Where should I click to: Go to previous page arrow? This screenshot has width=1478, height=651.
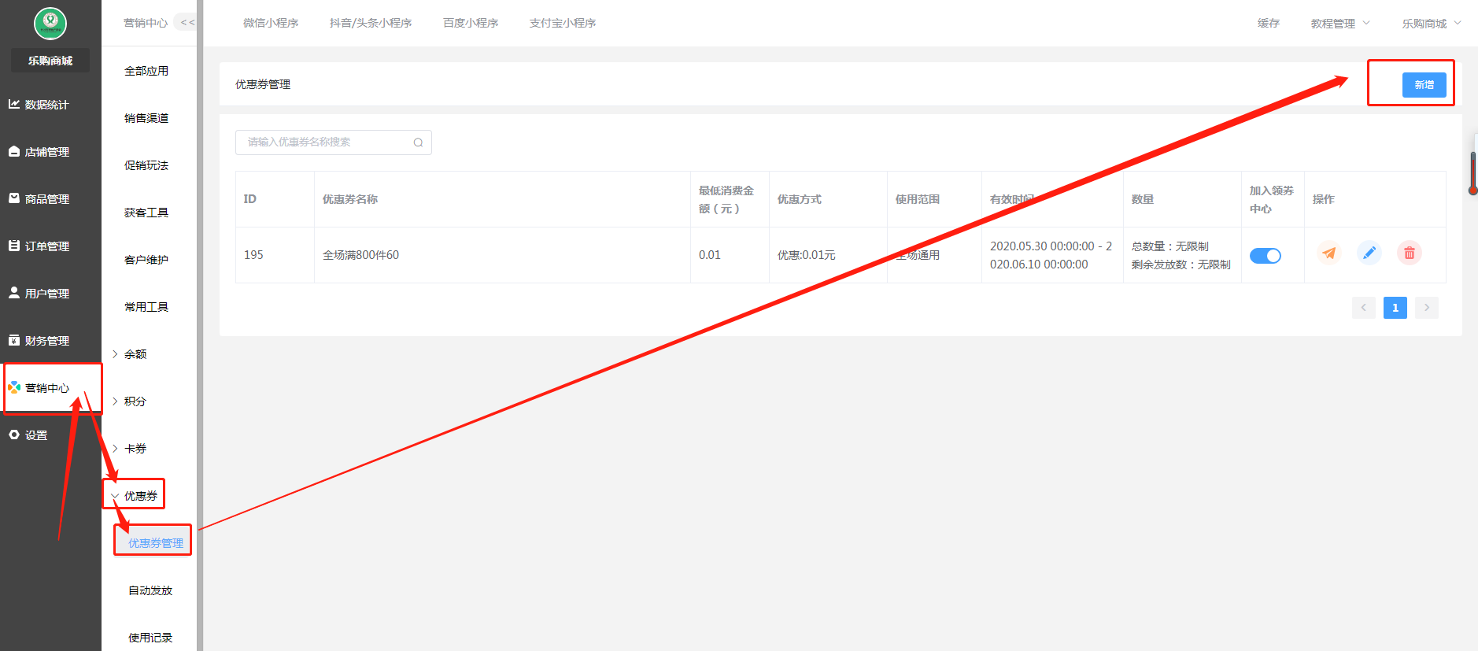tap(1364, 308)
